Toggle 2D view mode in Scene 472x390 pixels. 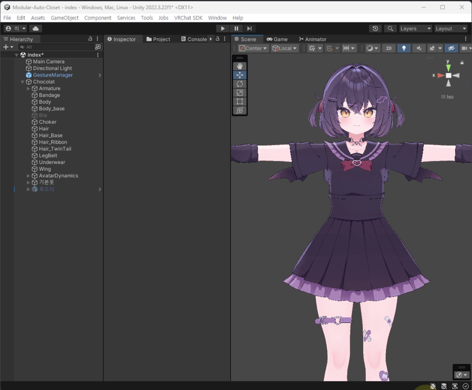coord(389,48)
